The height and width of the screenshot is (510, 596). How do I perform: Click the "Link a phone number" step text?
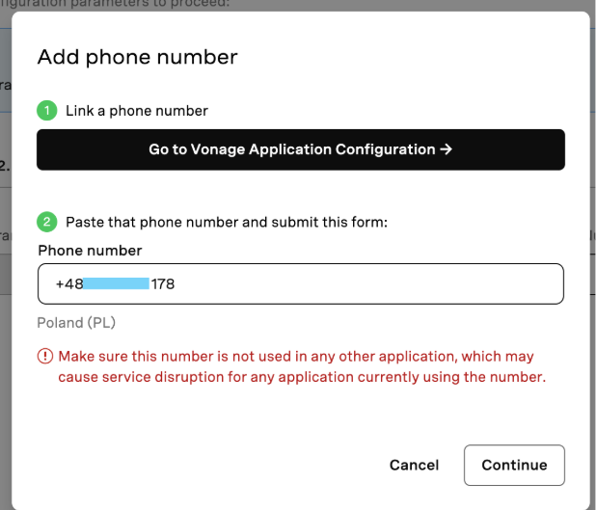pyautogui.click(x=137, y=111)
